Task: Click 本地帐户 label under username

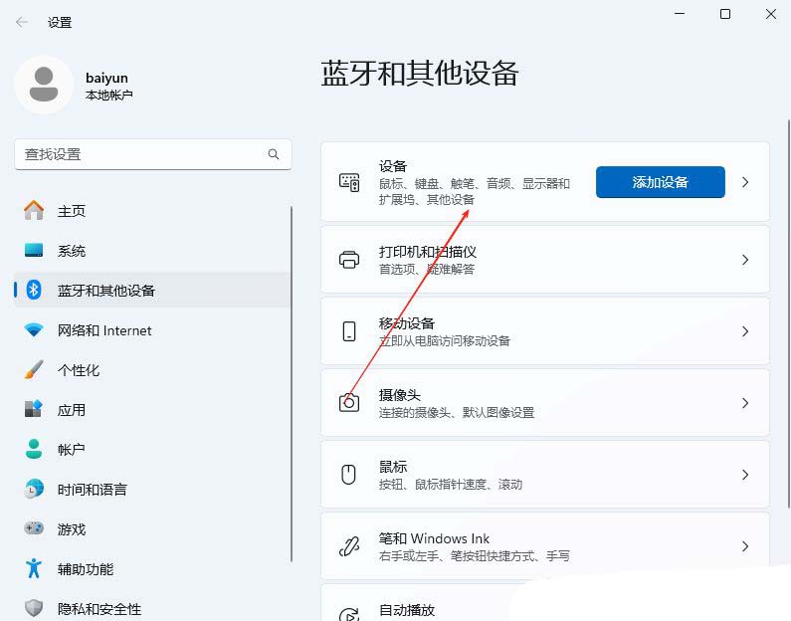Action: coord(109,95)
